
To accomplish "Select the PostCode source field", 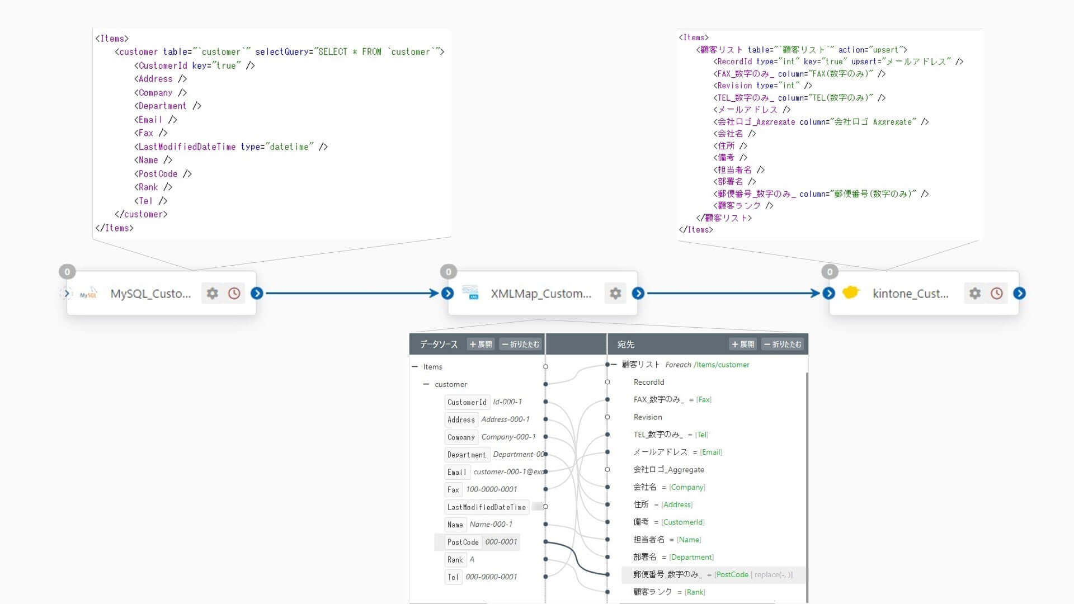I will pyautogui.click(x=463, y=542).
